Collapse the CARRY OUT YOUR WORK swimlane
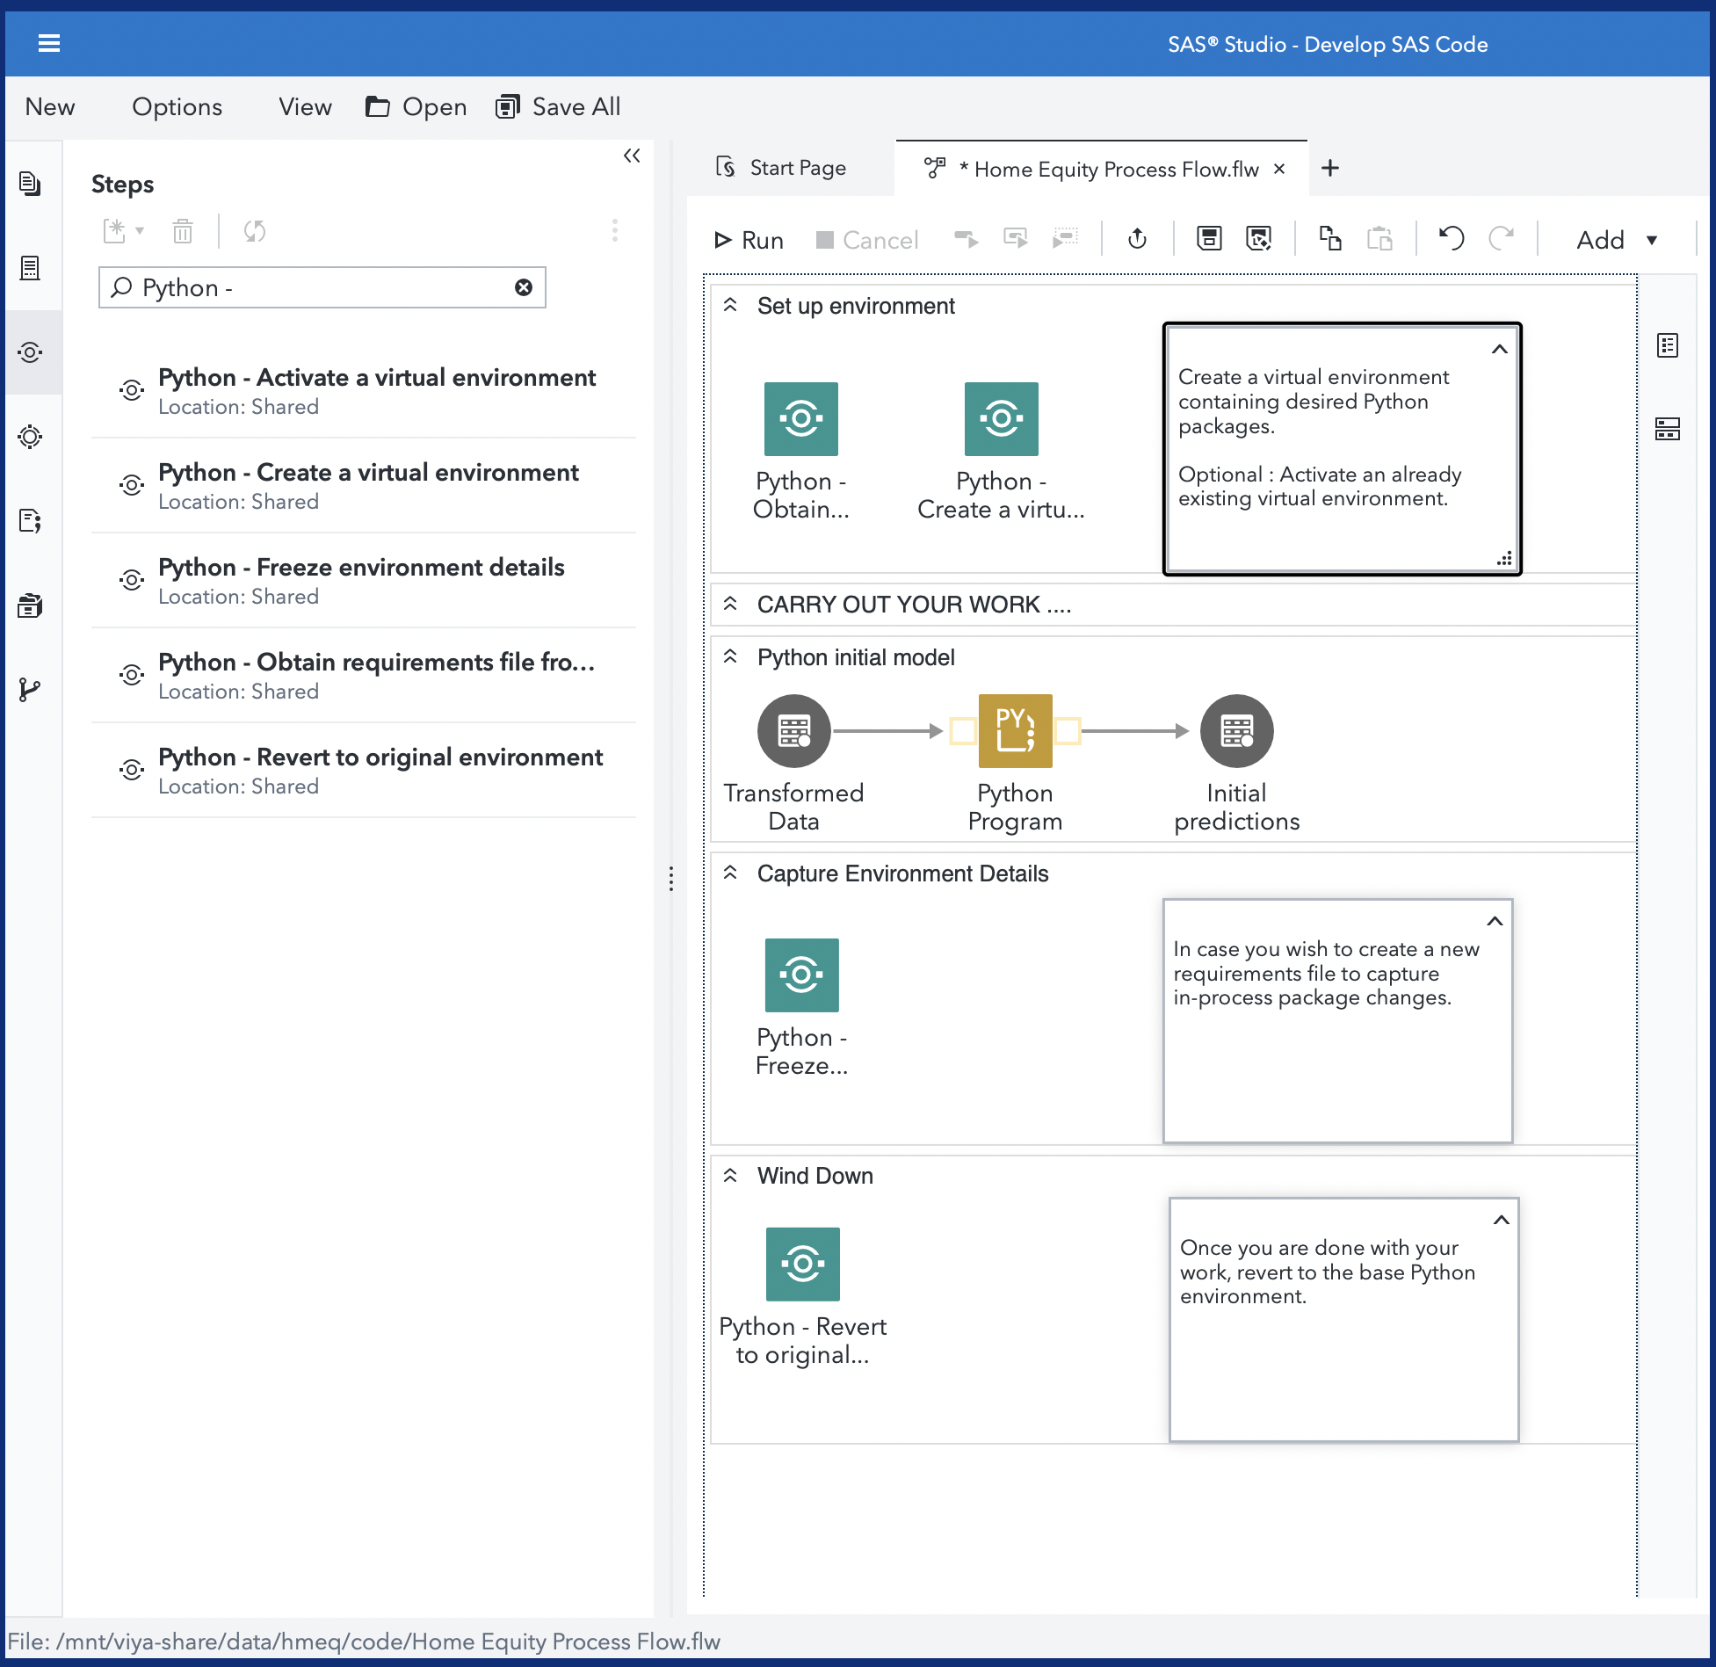Viewport: 1716px width, 1667px height. [730, 604]
